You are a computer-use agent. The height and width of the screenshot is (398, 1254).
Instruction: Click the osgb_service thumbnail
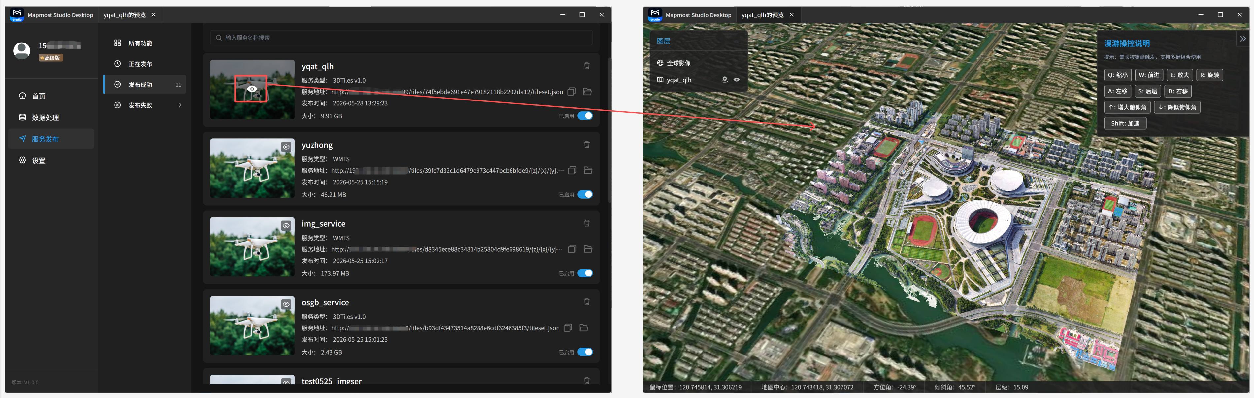point(252,326)
